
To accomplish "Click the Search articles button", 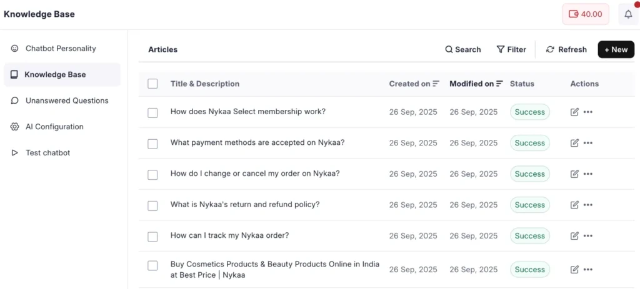I will [463, 50].
